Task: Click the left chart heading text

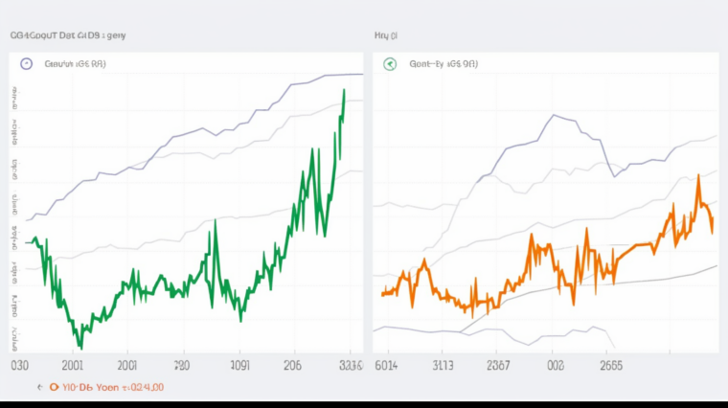Action: tap(67, 34)
